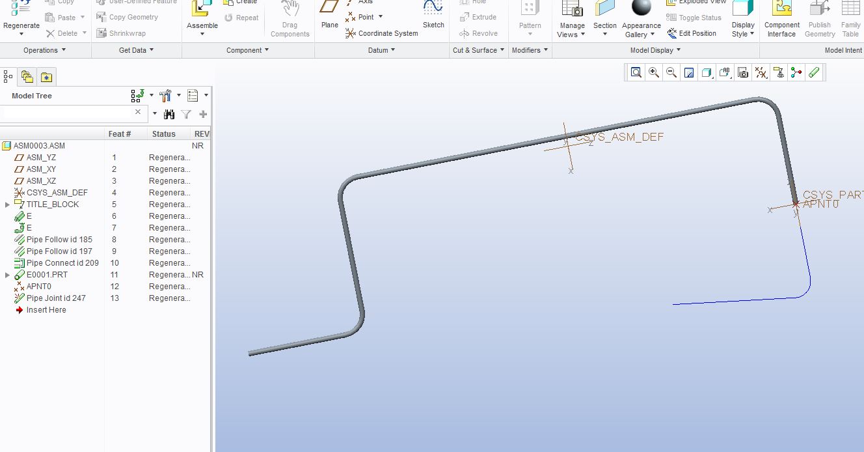Open the Display Style cube in graphics toolbar
The height and width of the screenshot is (452, 864).
tap(707, 73)
